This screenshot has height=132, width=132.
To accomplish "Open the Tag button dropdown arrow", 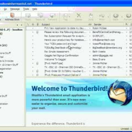I will 69,17.
